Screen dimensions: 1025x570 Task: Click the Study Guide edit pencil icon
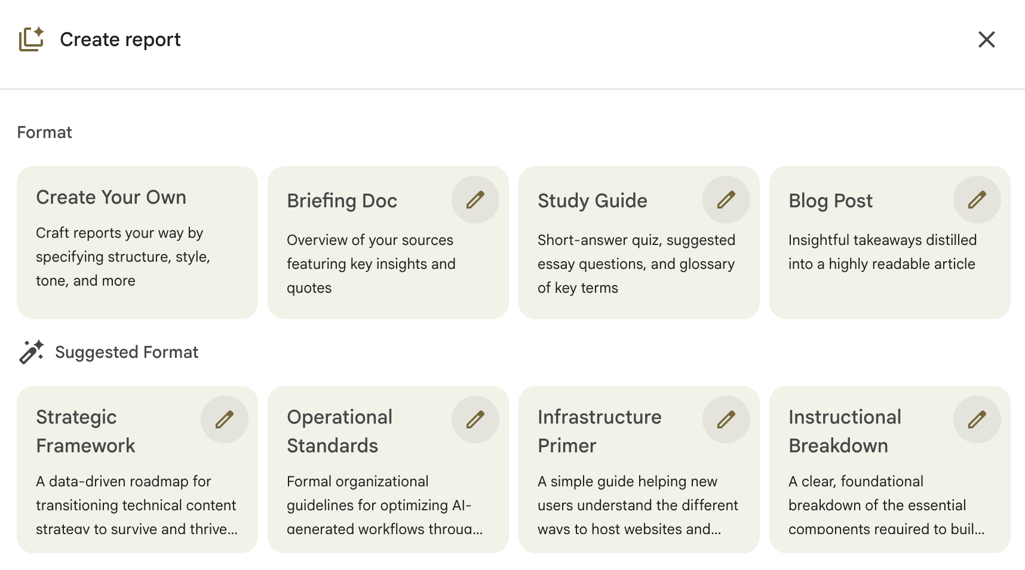(726, 200)
